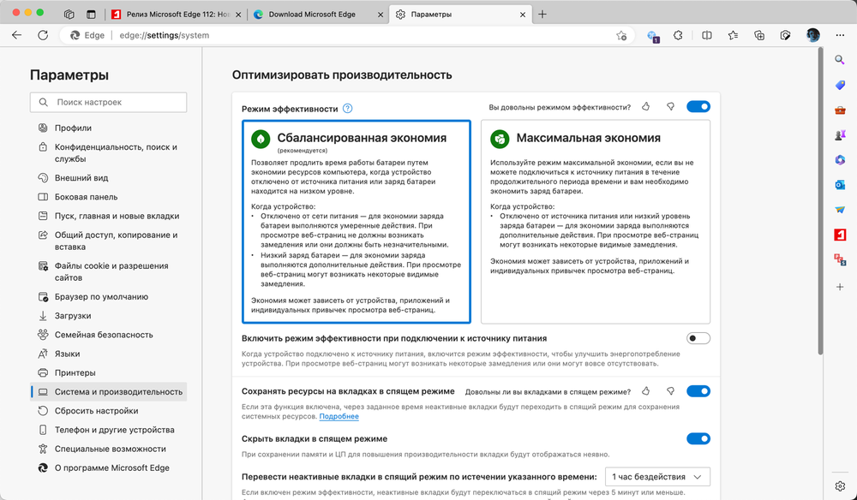Close the Download Microsoft Edge tab

click(x=381, y=15)
